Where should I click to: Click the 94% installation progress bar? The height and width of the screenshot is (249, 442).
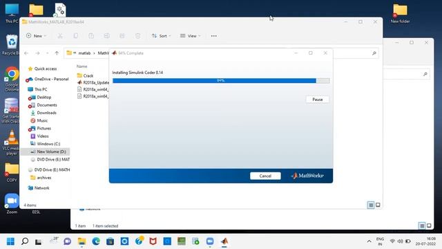point(221,81)
